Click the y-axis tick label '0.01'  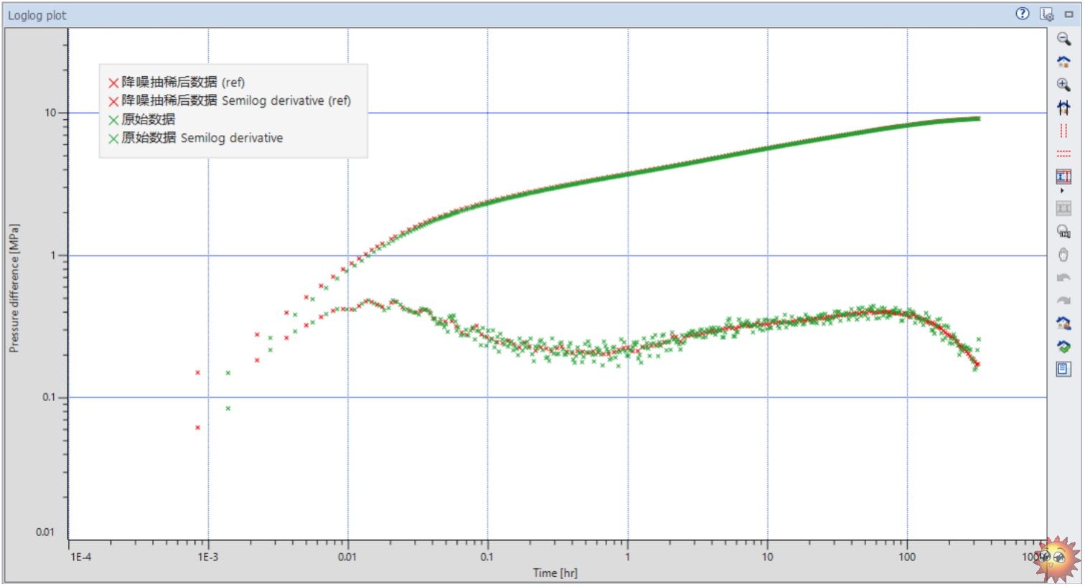point(44,532)
